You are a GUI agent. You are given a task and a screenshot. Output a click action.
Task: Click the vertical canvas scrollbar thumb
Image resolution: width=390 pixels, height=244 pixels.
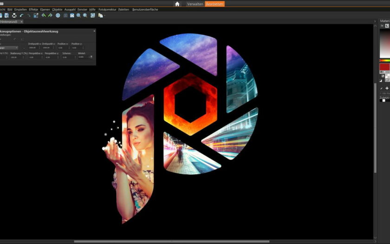375,128
